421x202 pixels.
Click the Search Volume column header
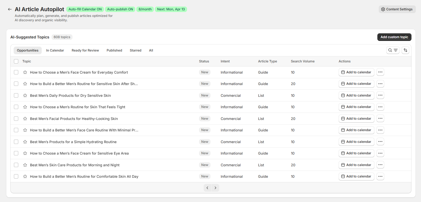point(302,61)
